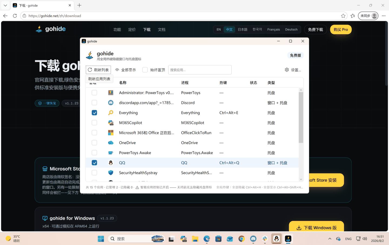Open Slack from the taskbar

pyautogui.click(x=265, y=239)
